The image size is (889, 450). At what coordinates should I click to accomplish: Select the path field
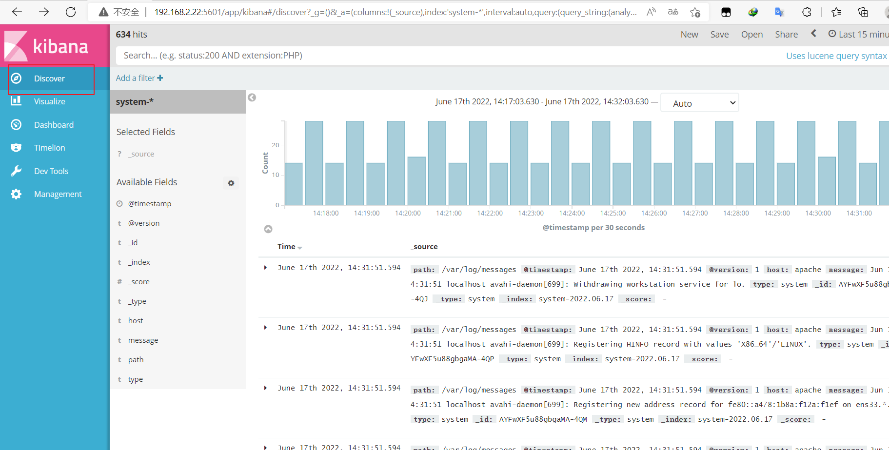136,360
